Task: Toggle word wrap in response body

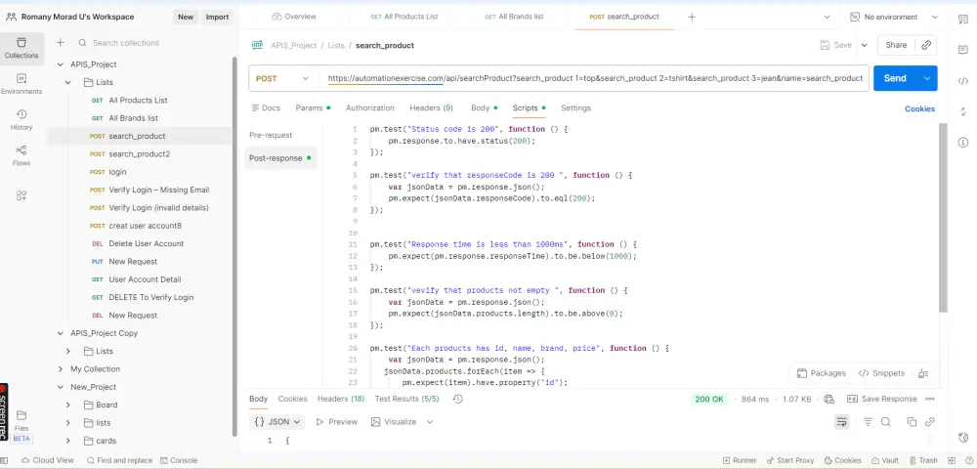Action: pyautogui.click(x=842, y=422)
